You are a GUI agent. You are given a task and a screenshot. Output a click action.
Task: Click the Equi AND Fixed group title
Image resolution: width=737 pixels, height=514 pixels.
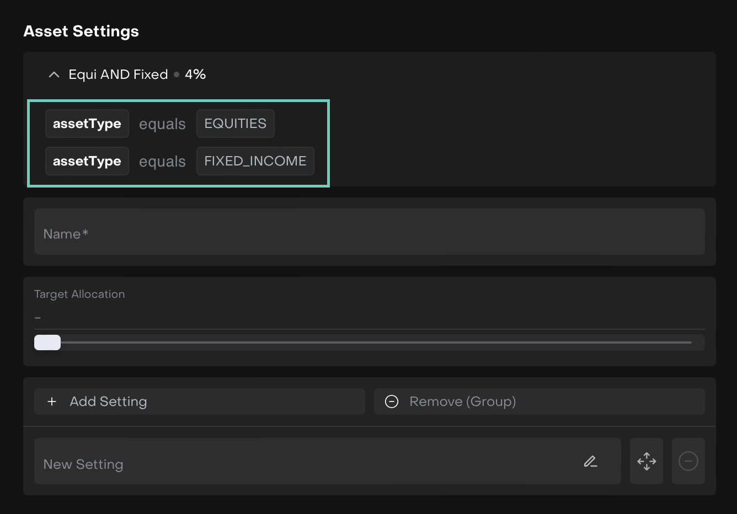118,74
